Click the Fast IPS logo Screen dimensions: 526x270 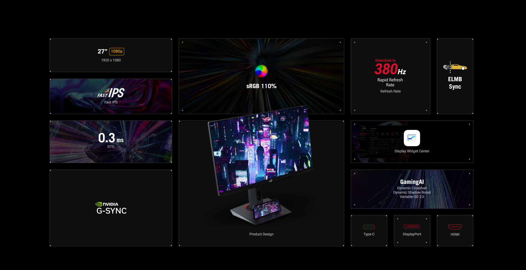(x=111, y=93)
